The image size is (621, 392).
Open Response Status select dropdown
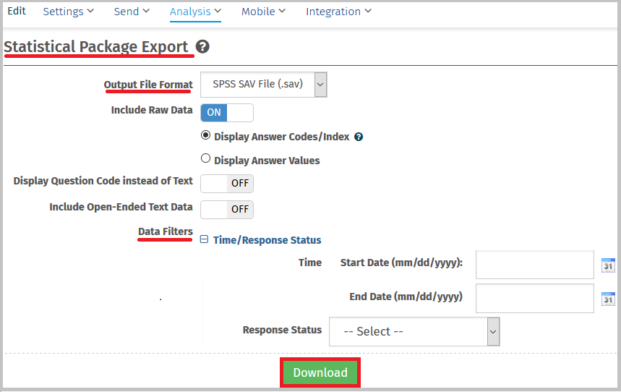(x=414, y=331)
